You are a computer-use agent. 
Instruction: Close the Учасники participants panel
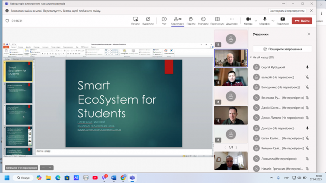click(309, 34)
